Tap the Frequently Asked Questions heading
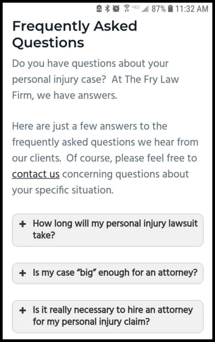 click(75, 34)
